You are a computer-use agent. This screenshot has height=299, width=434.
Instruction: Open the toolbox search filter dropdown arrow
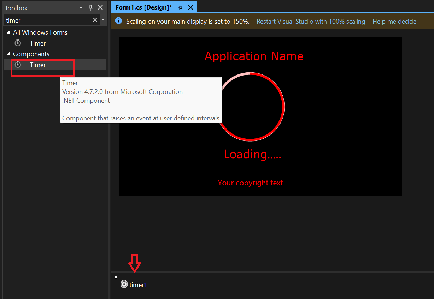click(x=103, y=20)
